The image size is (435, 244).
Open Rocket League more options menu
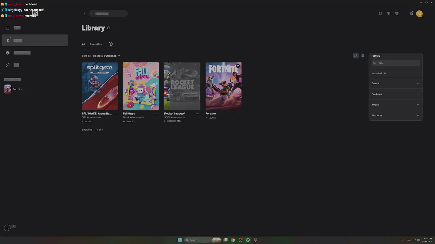tap(197, 114)
